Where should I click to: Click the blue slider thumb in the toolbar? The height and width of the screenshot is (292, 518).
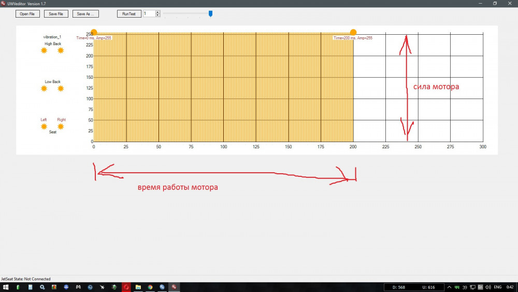[x=210, y=13]
